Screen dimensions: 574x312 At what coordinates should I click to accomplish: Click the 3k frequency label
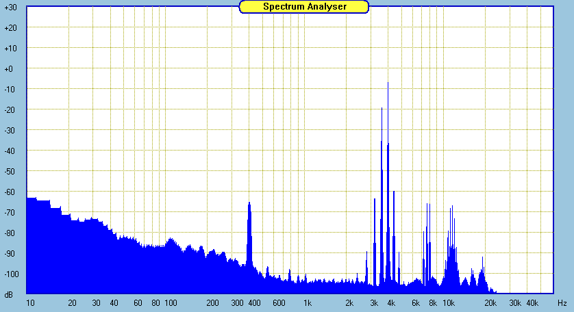point(374,303)
